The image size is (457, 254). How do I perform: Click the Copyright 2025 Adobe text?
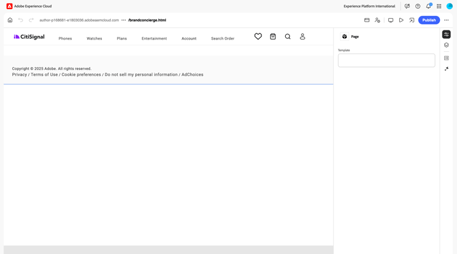point(52,69)
